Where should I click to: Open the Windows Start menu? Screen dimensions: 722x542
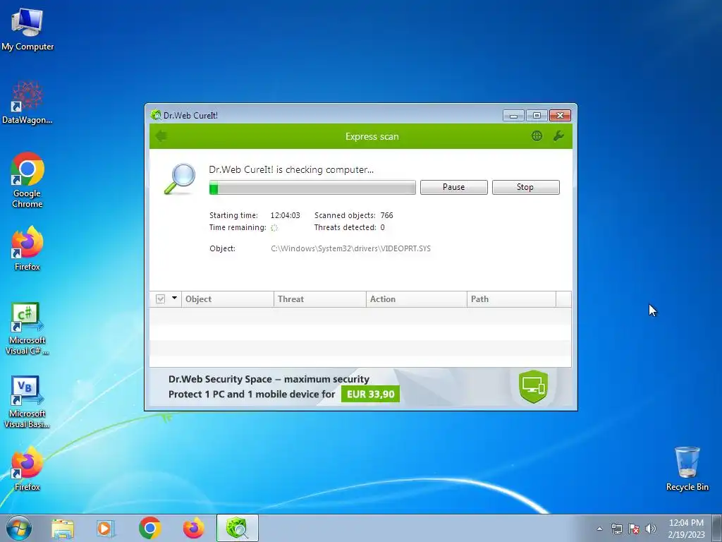point(19,528)
